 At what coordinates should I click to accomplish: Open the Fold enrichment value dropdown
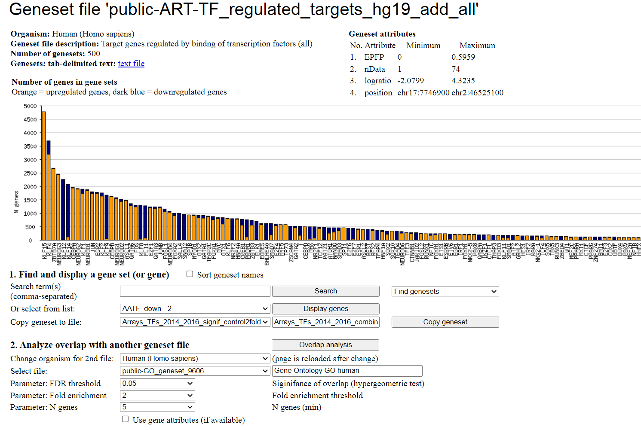(x=157, y=396)
